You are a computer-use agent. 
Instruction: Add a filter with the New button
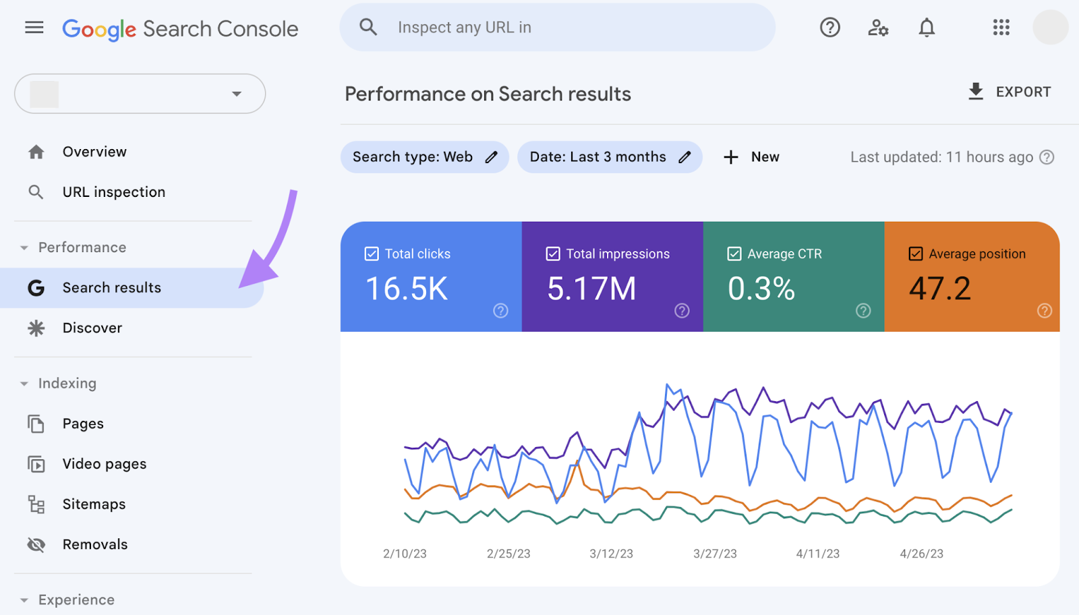(x=751, y=156)
